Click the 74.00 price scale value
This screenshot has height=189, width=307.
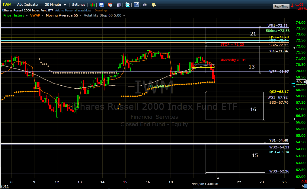[301, 23]
